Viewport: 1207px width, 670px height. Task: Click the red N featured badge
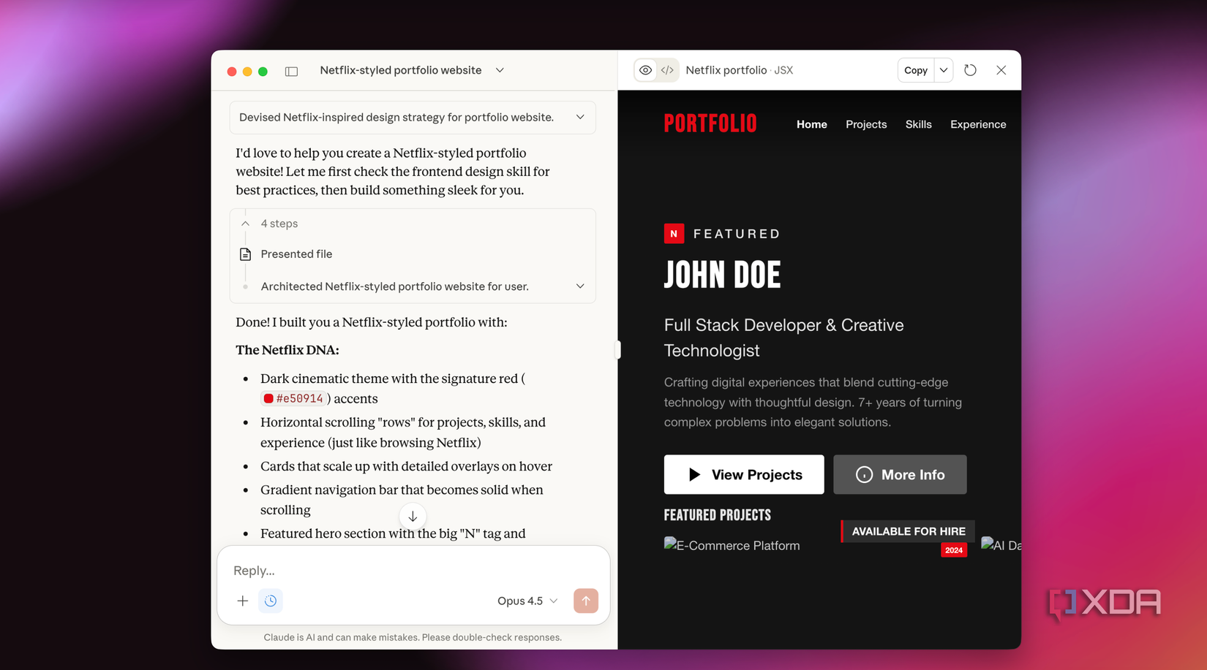(674, 234)
